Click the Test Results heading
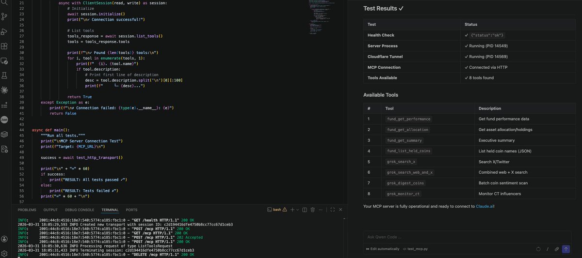The image size is (582, 258). tap(384, 9)
